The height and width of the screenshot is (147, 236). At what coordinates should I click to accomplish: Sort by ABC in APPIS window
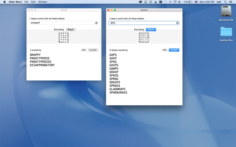tap(84, 50)
